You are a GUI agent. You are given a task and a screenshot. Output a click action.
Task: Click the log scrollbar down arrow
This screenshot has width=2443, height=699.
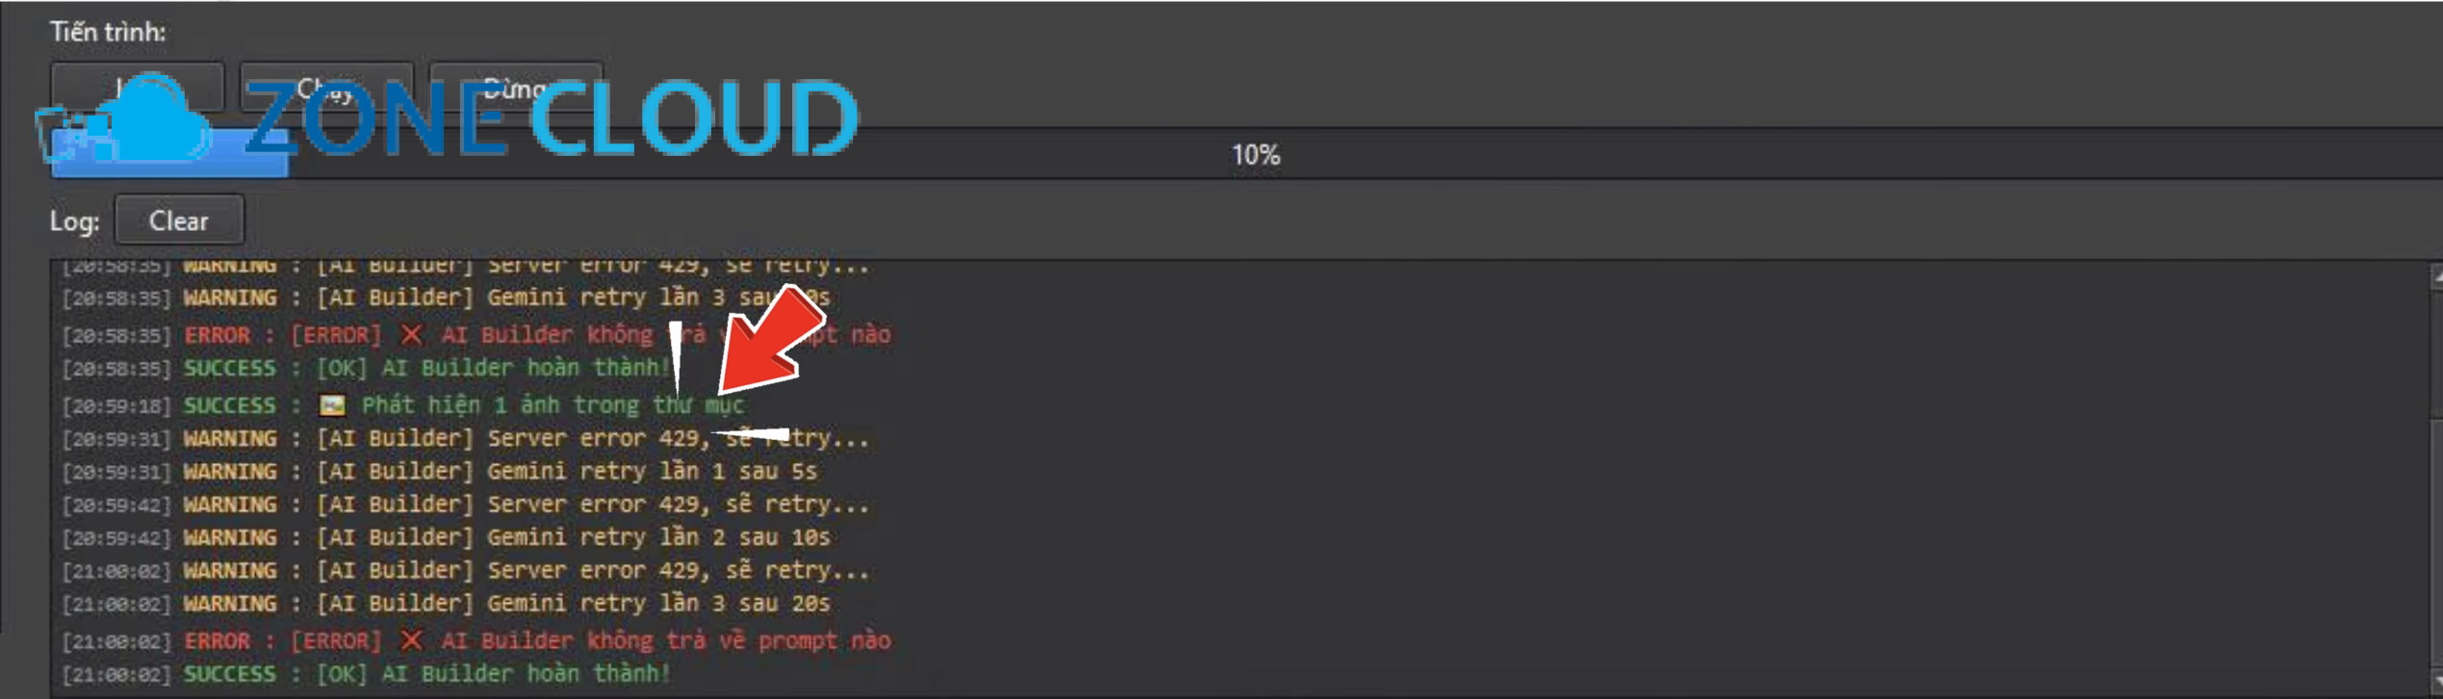point(2436,682)
